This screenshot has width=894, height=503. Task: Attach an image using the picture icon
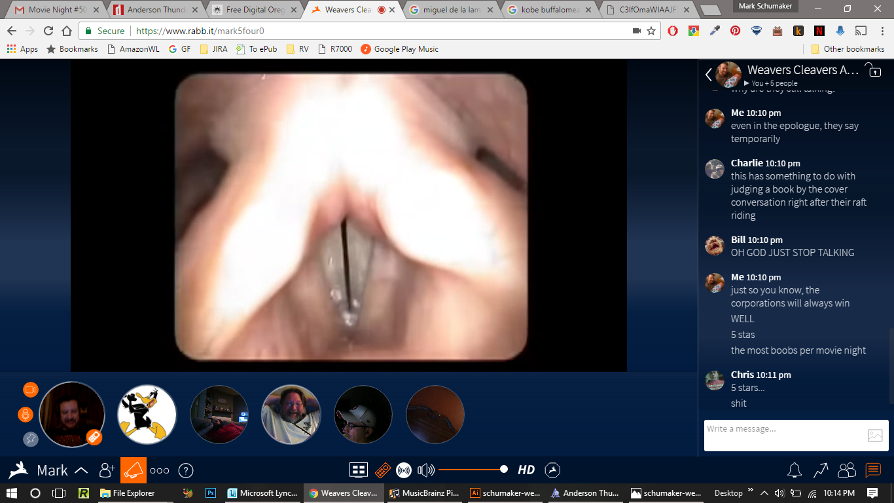click(875, 436)
